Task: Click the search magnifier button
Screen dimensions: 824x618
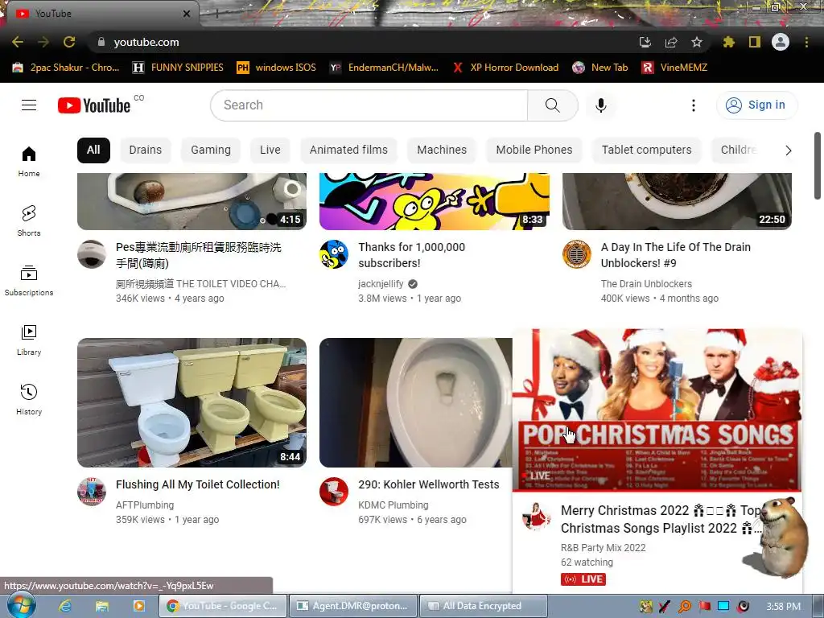Action: click(x=552, y=105)
